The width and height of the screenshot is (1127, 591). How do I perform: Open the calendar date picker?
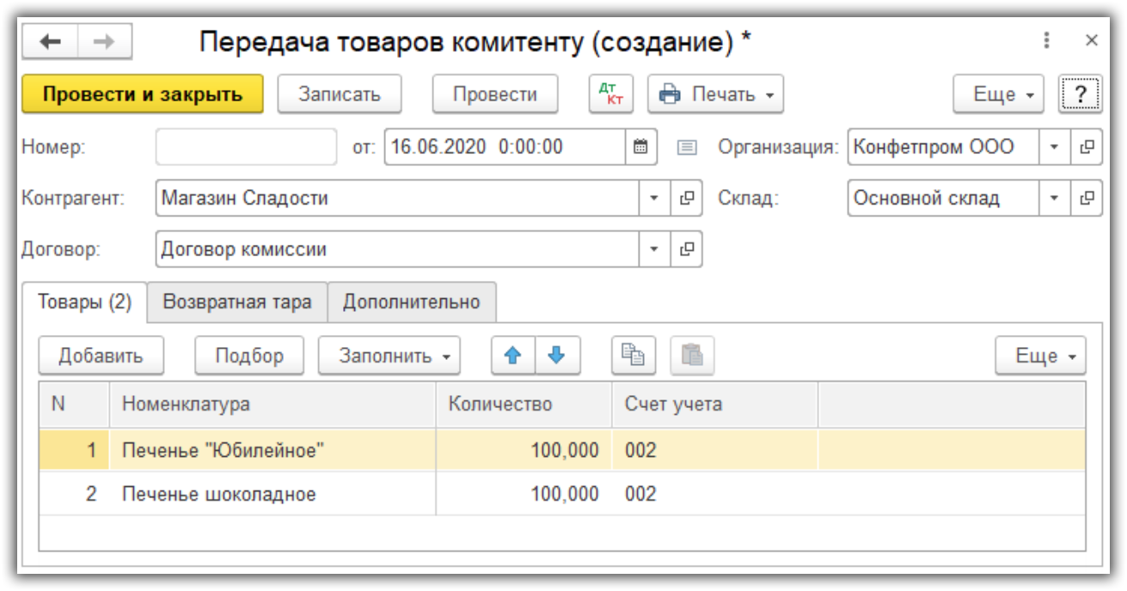point(640,147)
